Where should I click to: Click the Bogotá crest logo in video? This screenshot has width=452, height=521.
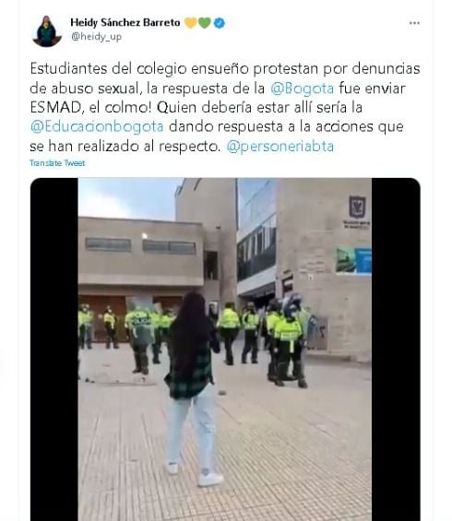(x=357, y=207)
